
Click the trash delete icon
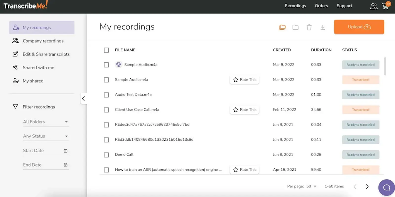[x=309, y=27]
